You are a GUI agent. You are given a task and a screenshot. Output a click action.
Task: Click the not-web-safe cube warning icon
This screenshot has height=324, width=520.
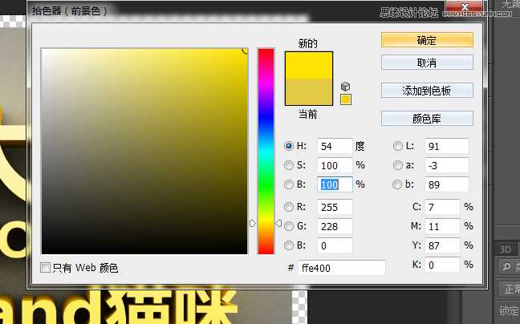point(346,86)
